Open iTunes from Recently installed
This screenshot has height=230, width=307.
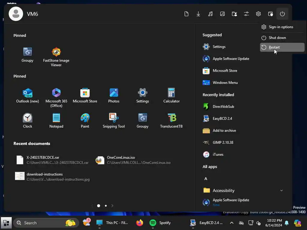[213, 154]
